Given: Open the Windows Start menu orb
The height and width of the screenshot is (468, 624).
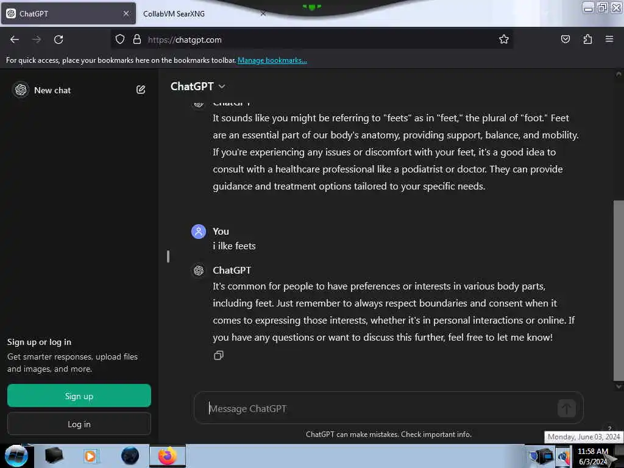Looking at the screenshot, I should (x=16, y=456).
